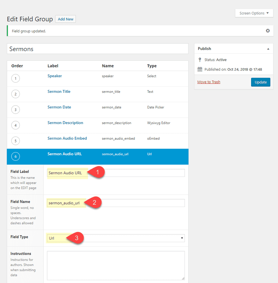Collapse the Publish panel
The image size is (278, 283).
pyautogui.click(x=268, y=49)
